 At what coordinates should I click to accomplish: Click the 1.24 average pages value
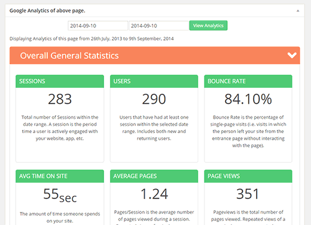[x=154, y=194]
